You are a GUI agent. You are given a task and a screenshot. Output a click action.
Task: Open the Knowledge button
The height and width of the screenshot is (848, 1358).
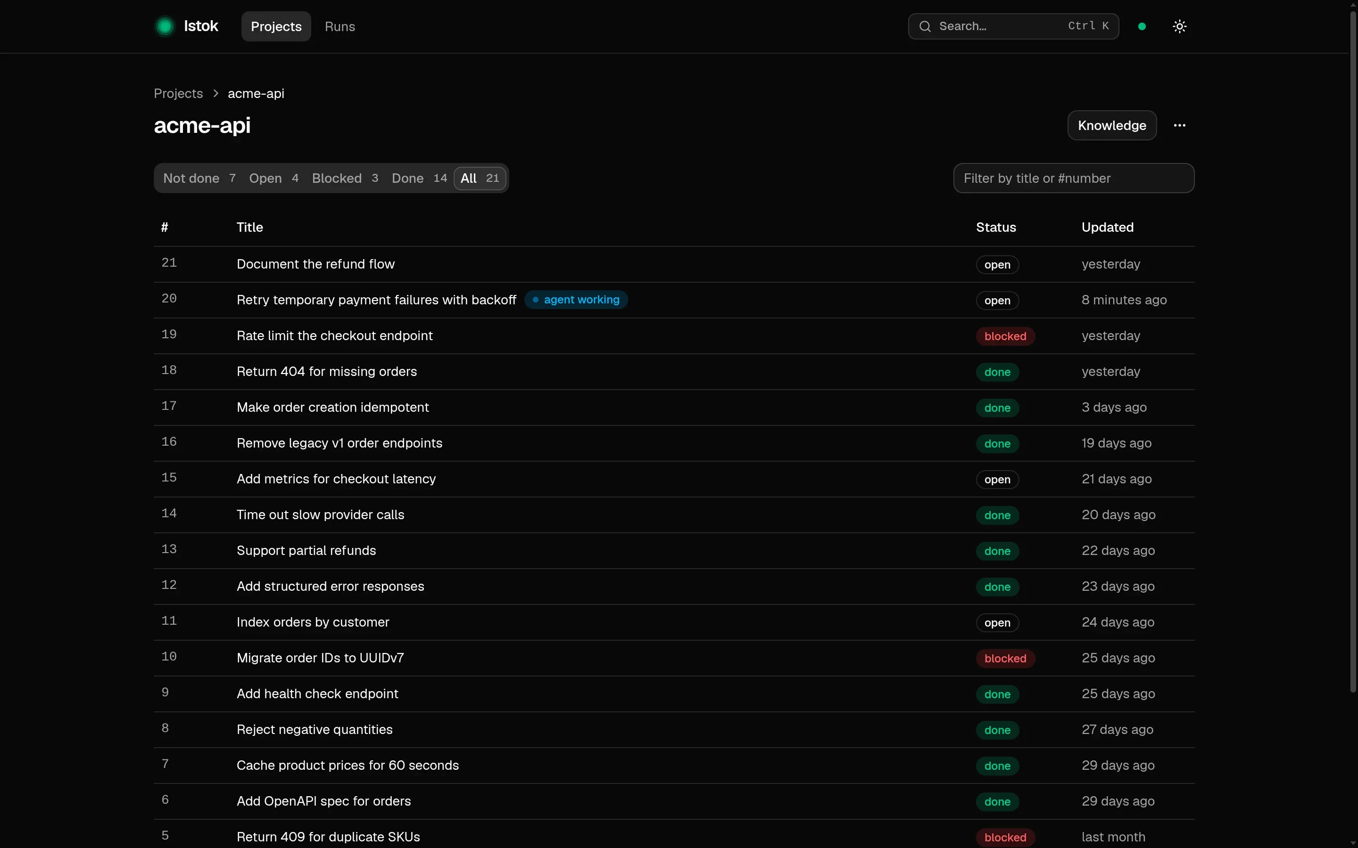[x=1112, y=125]
